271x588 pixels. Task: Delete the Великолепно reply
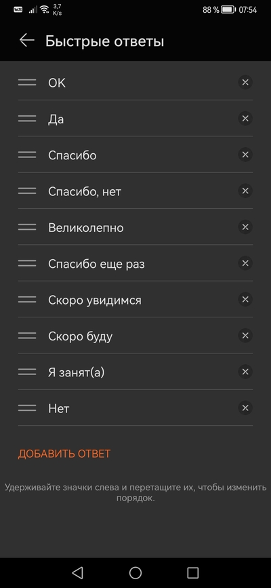click(x=245, y=227)
